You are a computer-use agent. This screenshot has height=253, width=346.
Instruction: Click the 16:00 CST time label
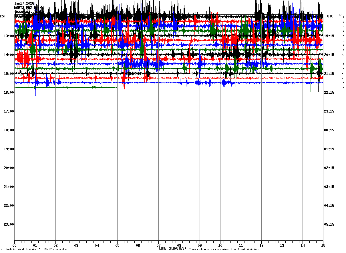[x=9, y=93]
